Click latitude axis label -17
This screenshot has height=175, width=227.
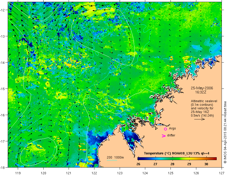tap(3, 141)
